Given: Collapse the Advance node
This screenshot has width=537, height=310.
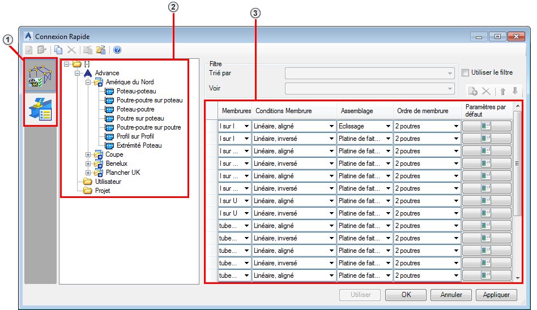Looking at the screenshot, I should [x=78, y=73].
